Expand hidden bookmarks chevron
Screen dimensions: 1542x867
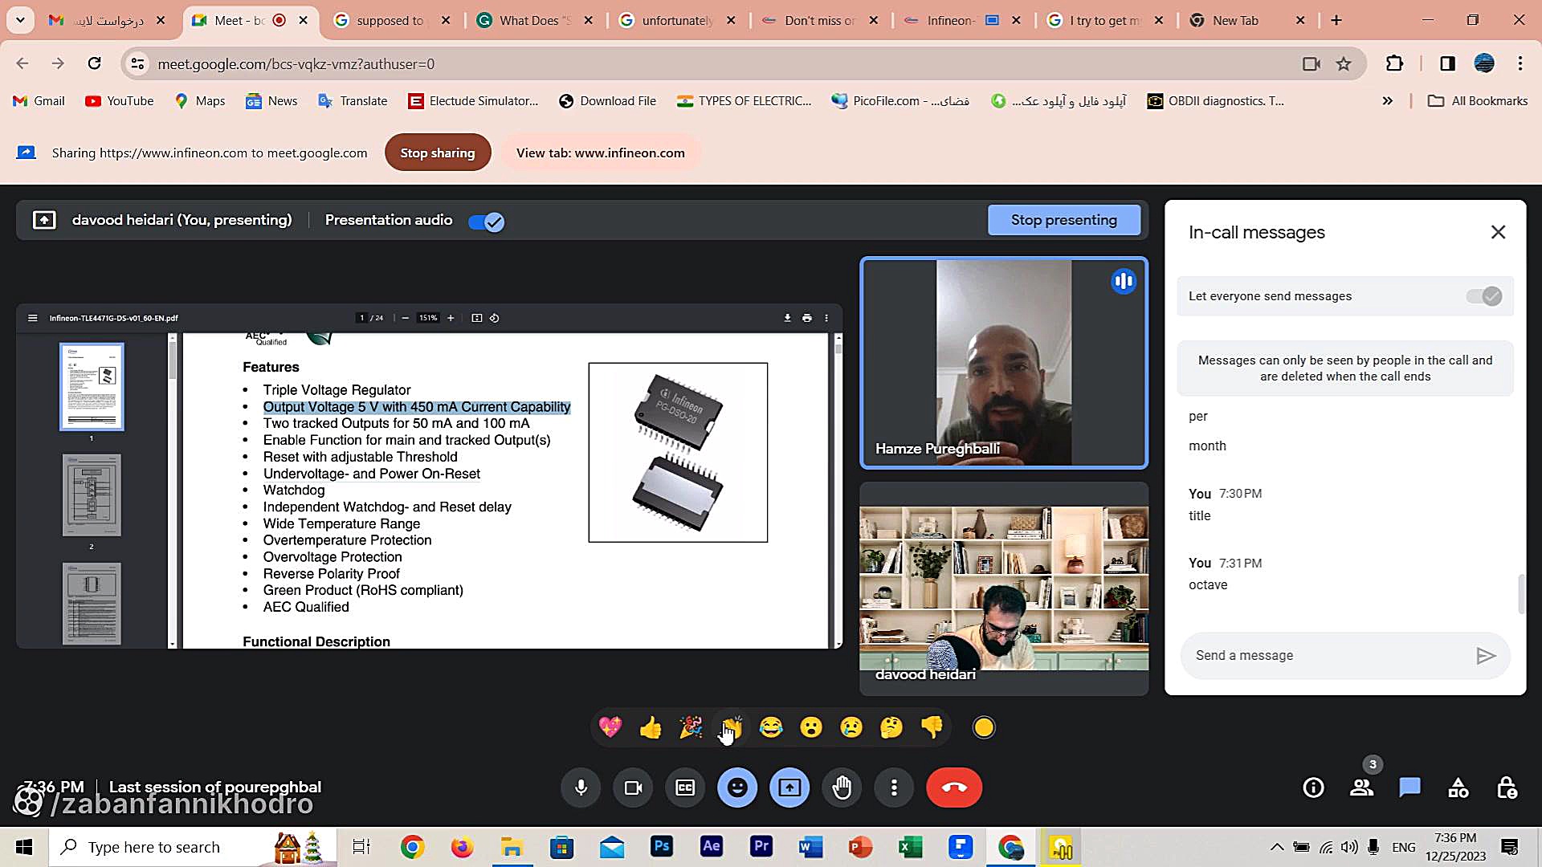click(x=1387, y=100)
